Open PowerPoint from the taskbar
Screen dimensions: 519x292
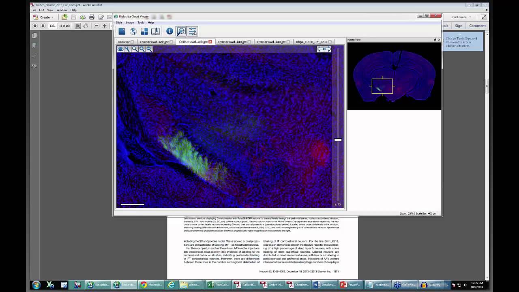coord(351,285)
